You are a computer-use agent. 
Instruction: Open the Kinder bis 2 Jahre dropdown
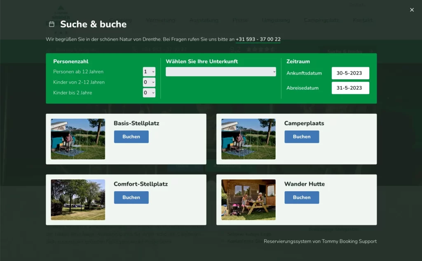(x=149, y=93)
